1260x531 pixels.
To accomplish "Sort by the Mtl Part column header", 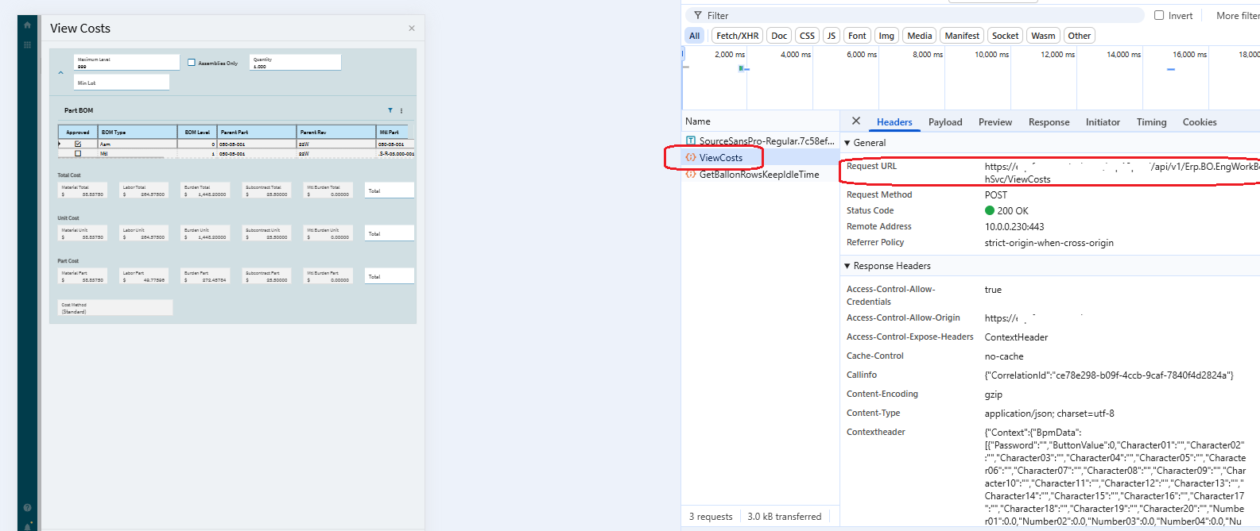I will (393, 132).
